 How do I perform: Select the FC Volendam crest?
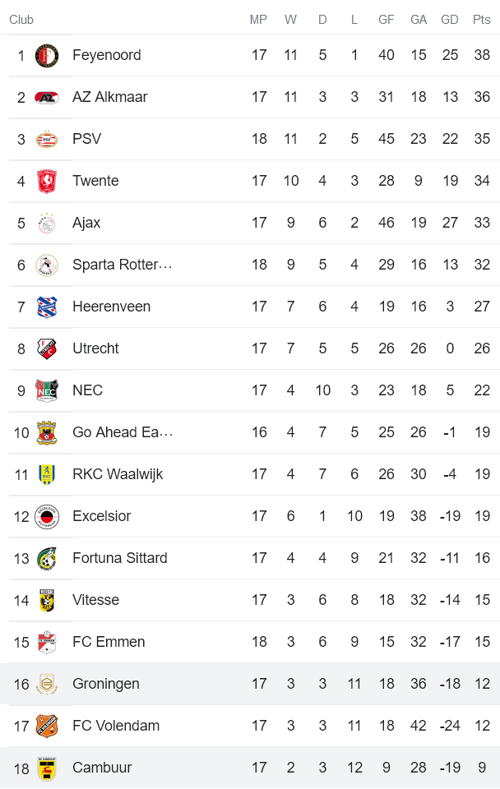pos(47,726)
